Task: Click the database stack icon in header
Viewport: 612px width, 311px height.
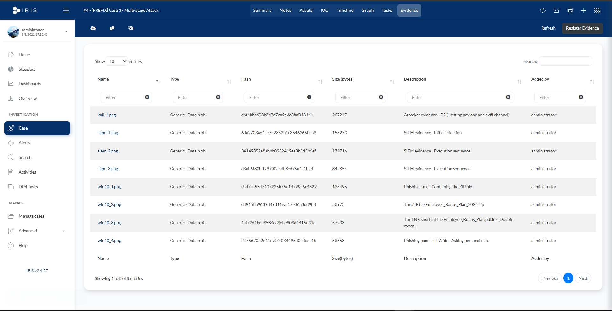Action: (570, 11)
